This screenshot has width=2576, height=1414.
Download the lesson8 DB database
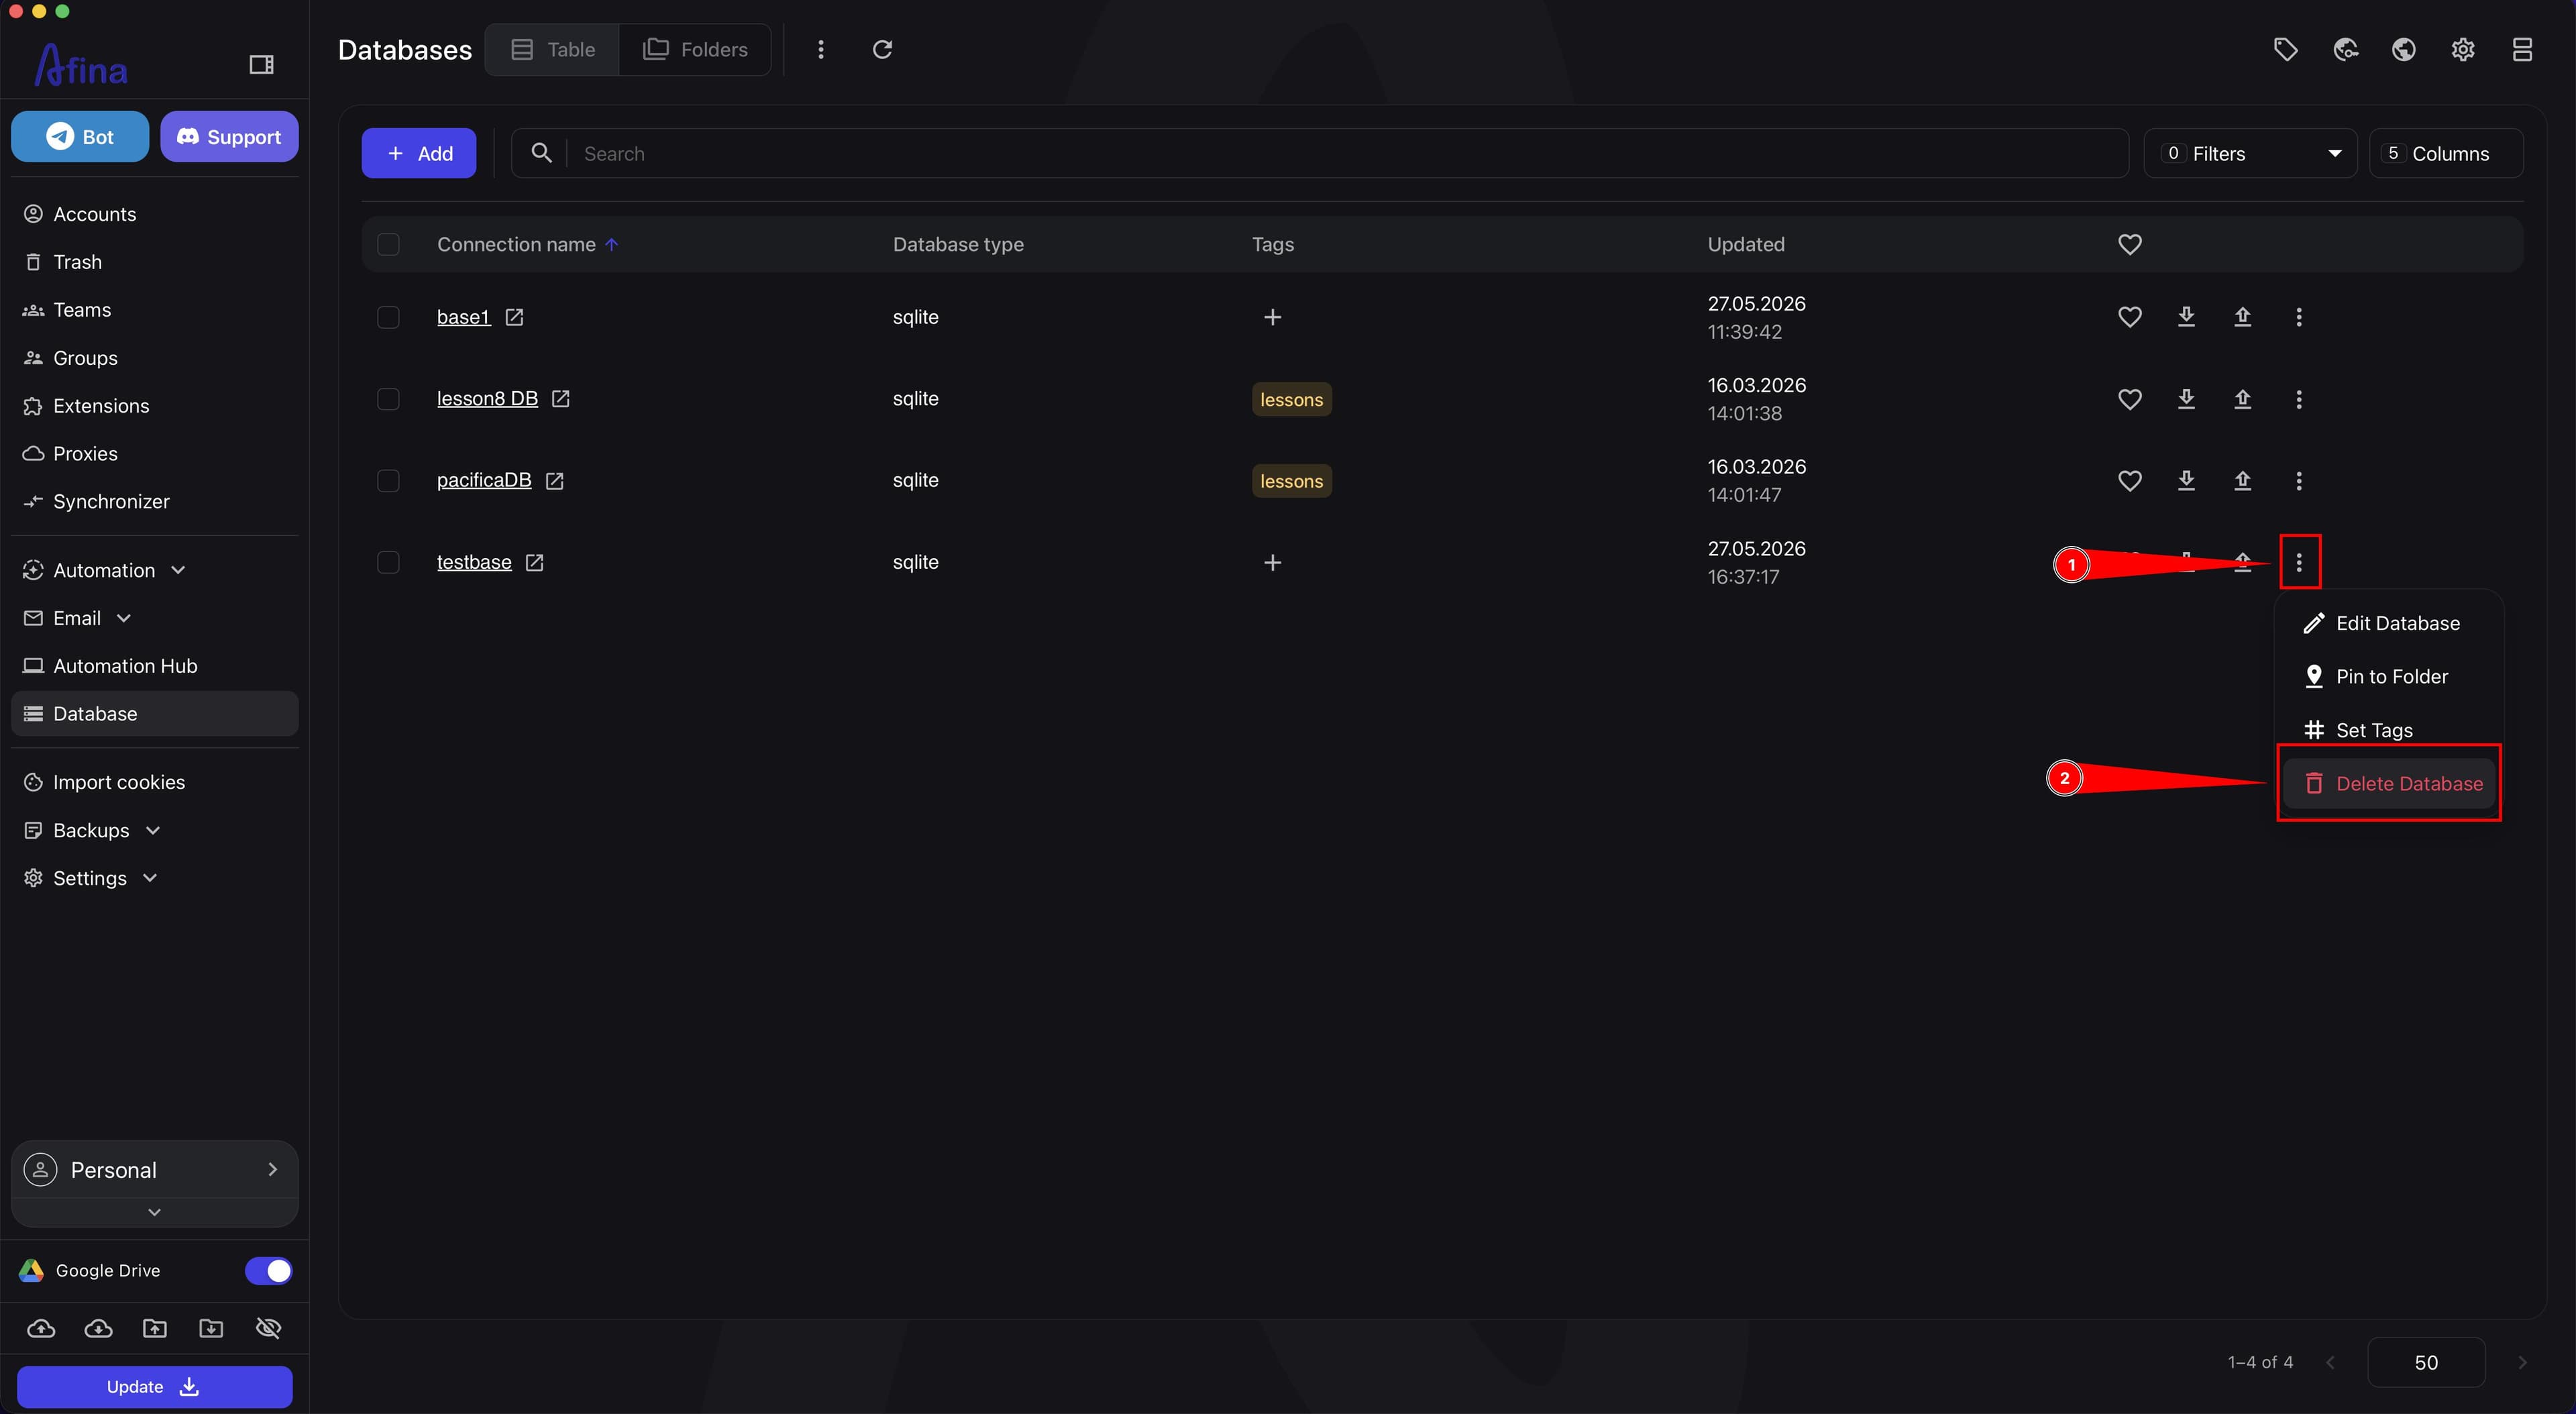pos(2187,399)
